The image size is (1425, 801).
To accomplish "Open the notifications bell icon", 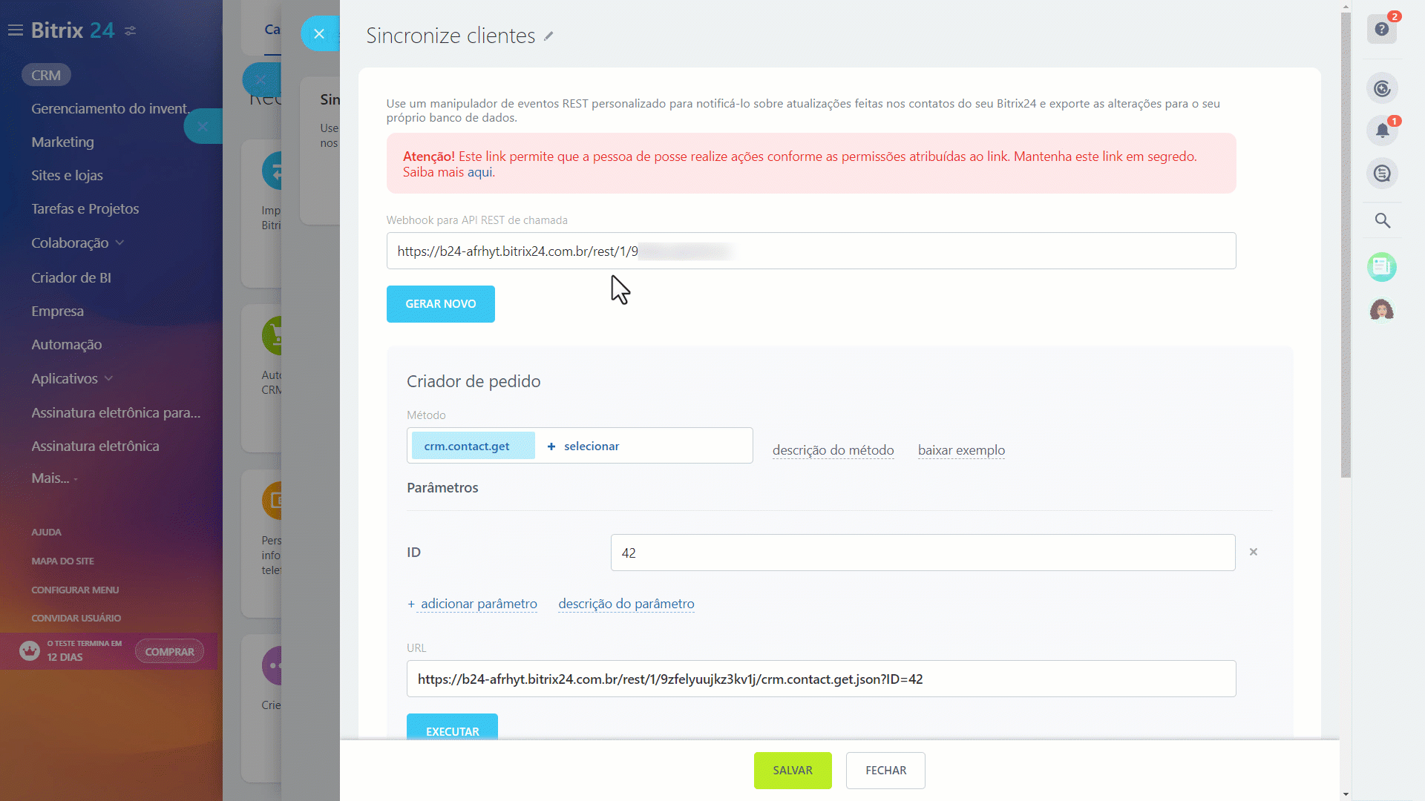I will [1382, 131].
